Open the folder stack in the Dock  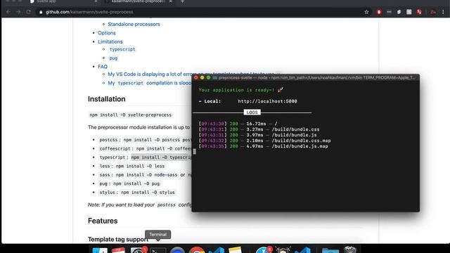coord(330,250)
